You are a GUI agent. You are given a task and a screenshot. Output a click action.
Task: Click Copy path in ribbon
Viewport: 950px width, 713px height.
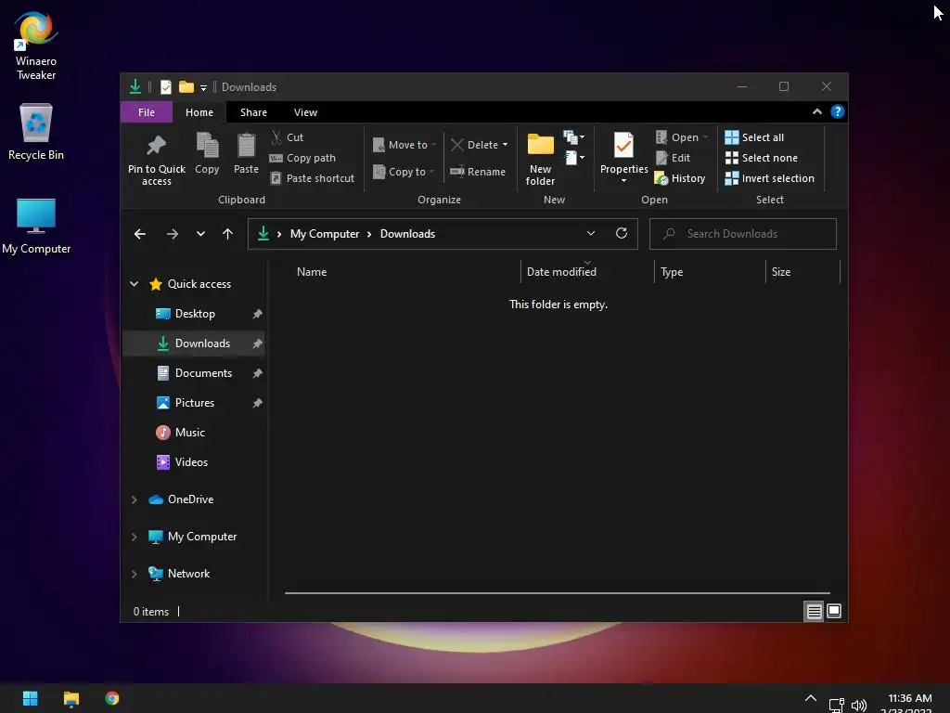pyautogui.click(x=302, y=158)
